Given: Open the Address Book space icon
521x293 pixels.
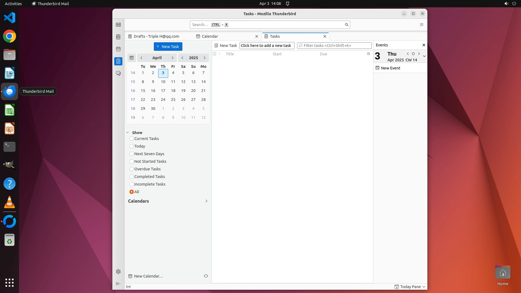Looking at the screenshot, I should coord(118,37).
